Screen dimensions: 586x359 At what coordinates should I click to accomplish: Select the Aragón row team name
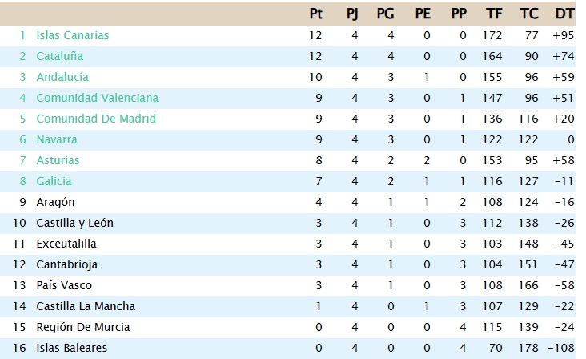coord(55,202)
